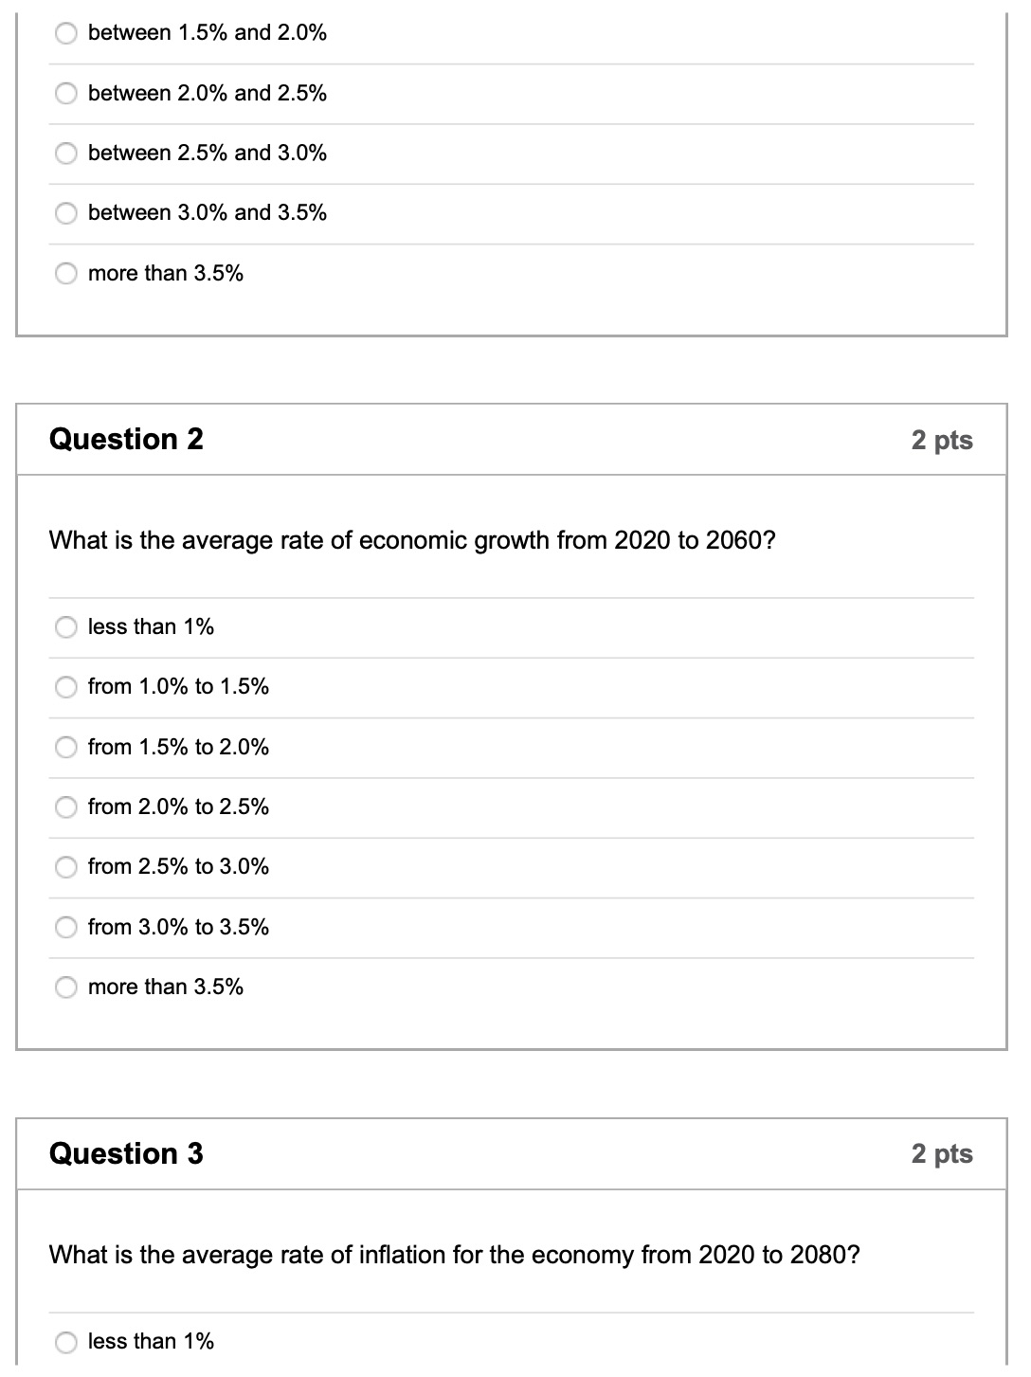The image size is (1031, 1377).
Task: Click the economic growth question text
Action: pyautogui.click(x=411, y=540)
